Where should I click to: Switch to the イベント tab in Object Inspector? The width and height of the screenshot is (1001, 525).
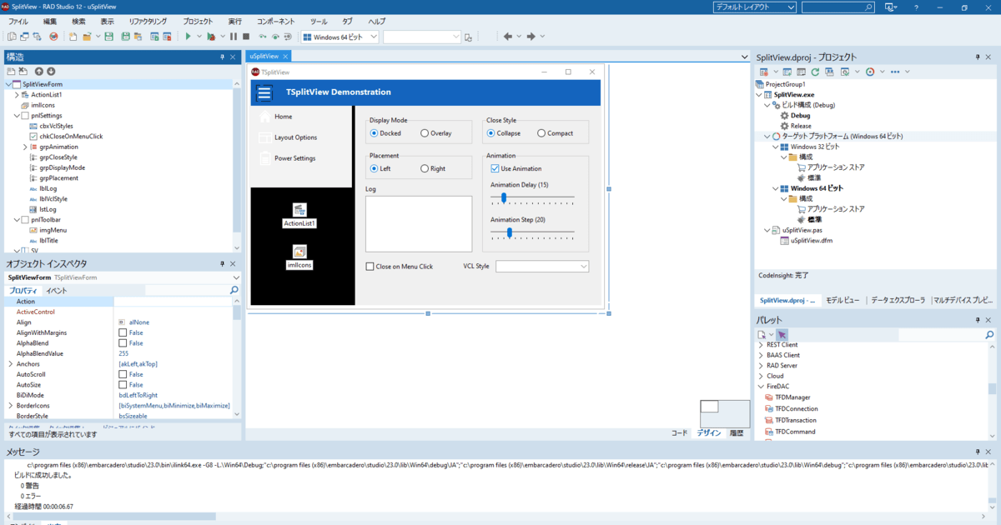[x=57, y=291]
